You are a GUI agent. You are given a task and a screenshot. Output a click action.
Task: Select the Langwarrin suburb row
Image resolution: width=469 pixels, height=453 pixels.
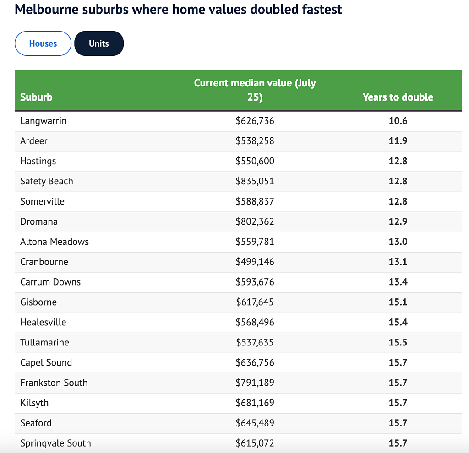pos(238,121)
